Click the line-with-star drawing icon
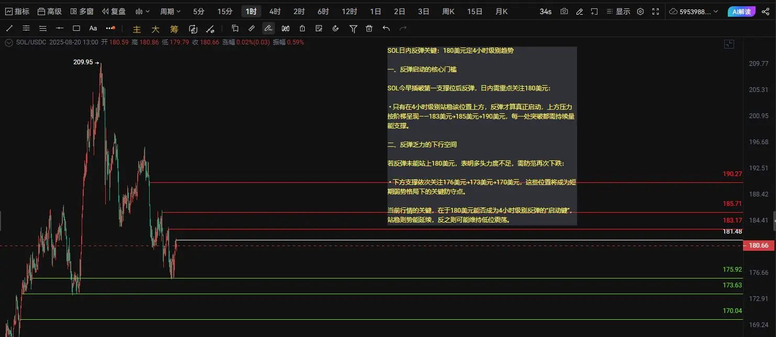This screenshot has height=337, width=776. (x=210, y=29)
